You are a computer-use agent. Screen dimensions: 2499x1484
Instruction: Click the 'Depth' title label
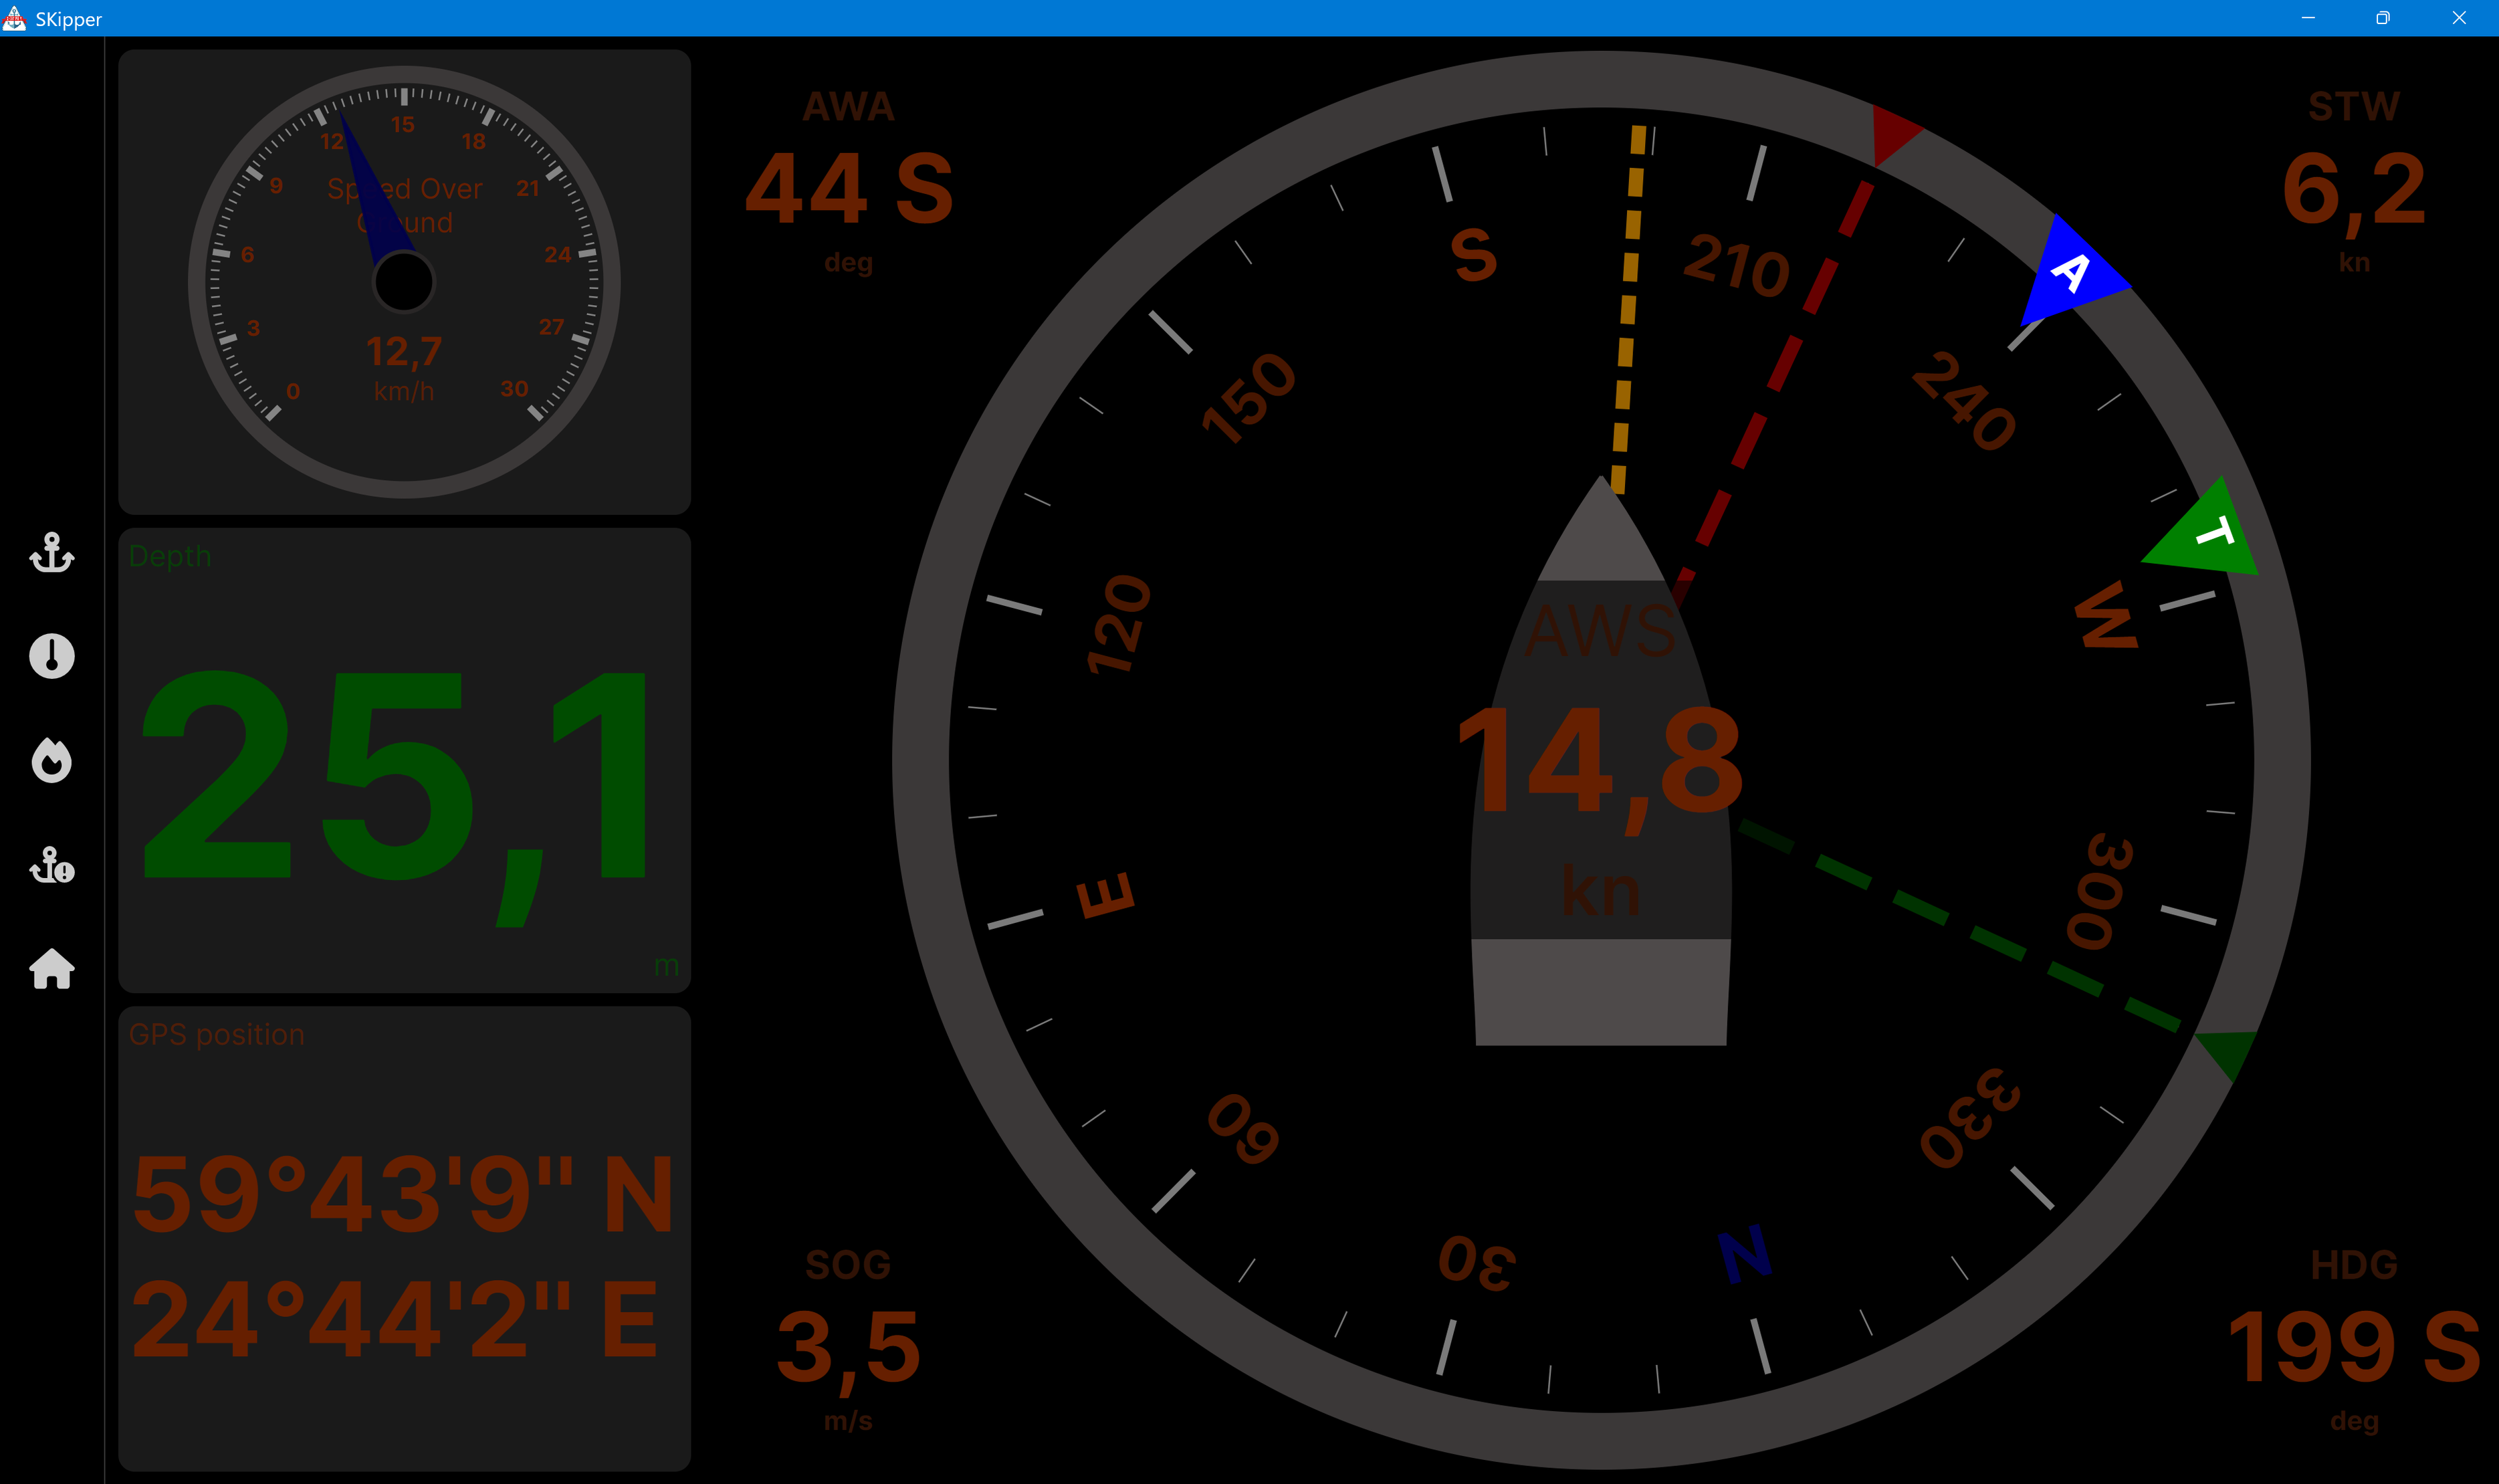[170, 556]
